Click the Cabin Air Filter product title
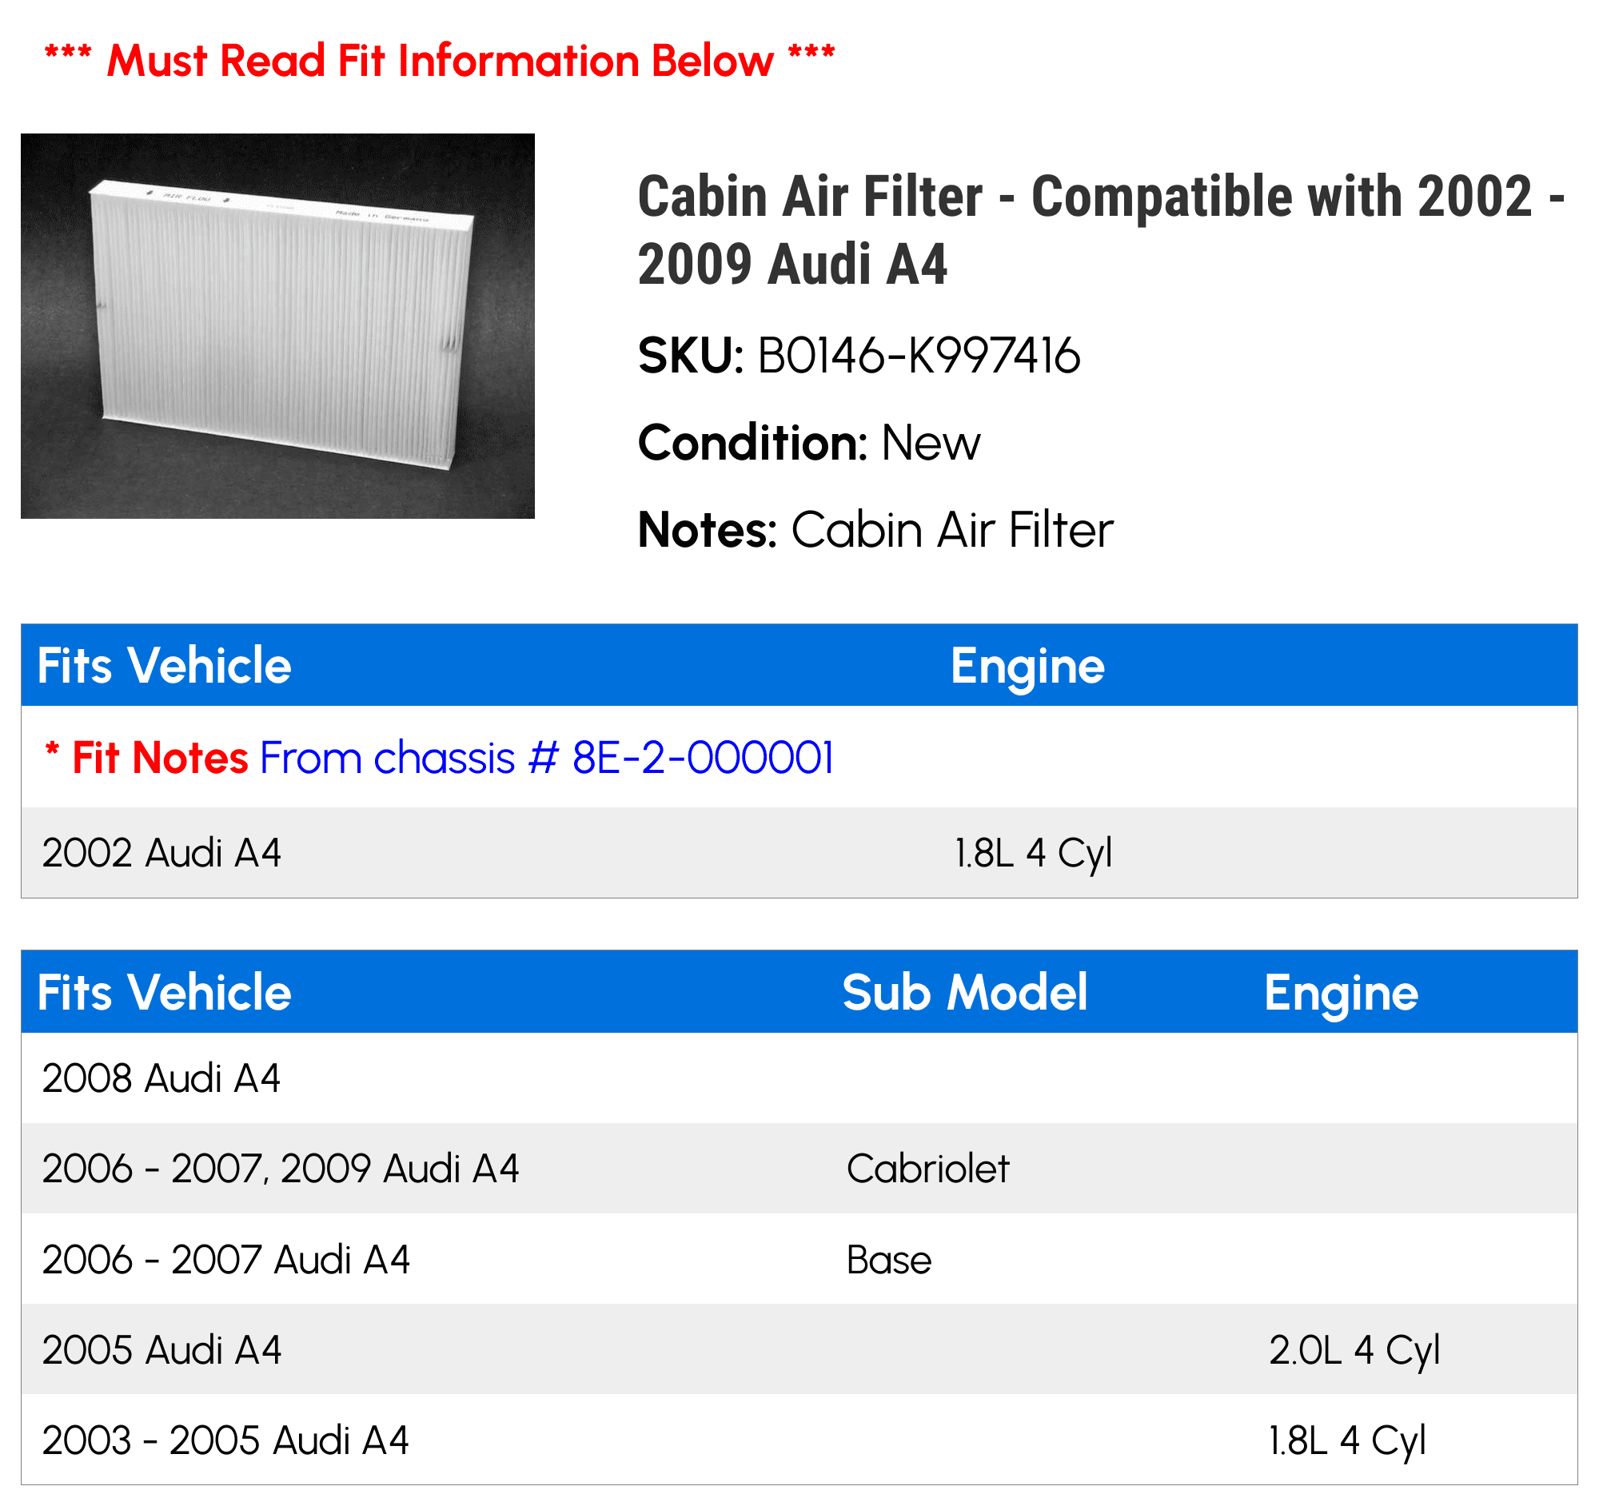This screenshot has width=1599, height=1506. click(x=1100, y=230)
